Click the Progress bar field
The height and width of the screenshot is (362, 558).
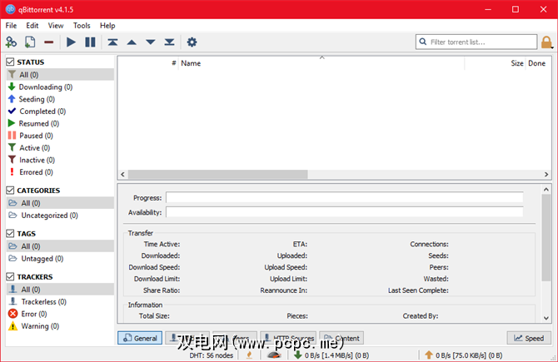click(345, 197)
